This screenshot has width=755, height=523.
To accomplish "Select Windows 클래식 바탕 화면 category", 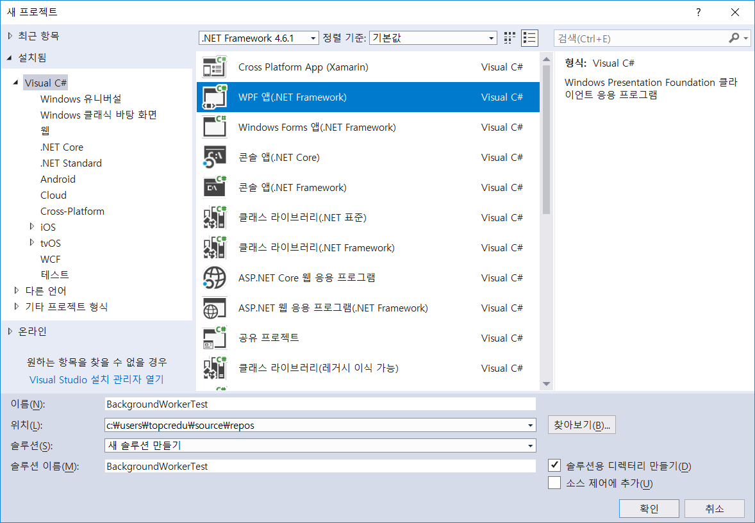I will click(x=99, y=115).
